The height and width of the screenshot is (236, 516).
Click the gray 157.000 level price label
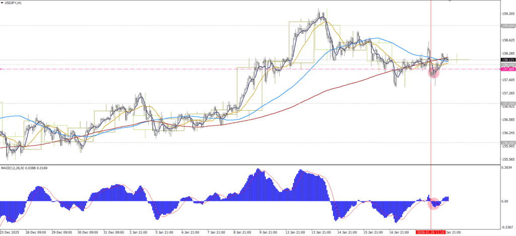508,104
